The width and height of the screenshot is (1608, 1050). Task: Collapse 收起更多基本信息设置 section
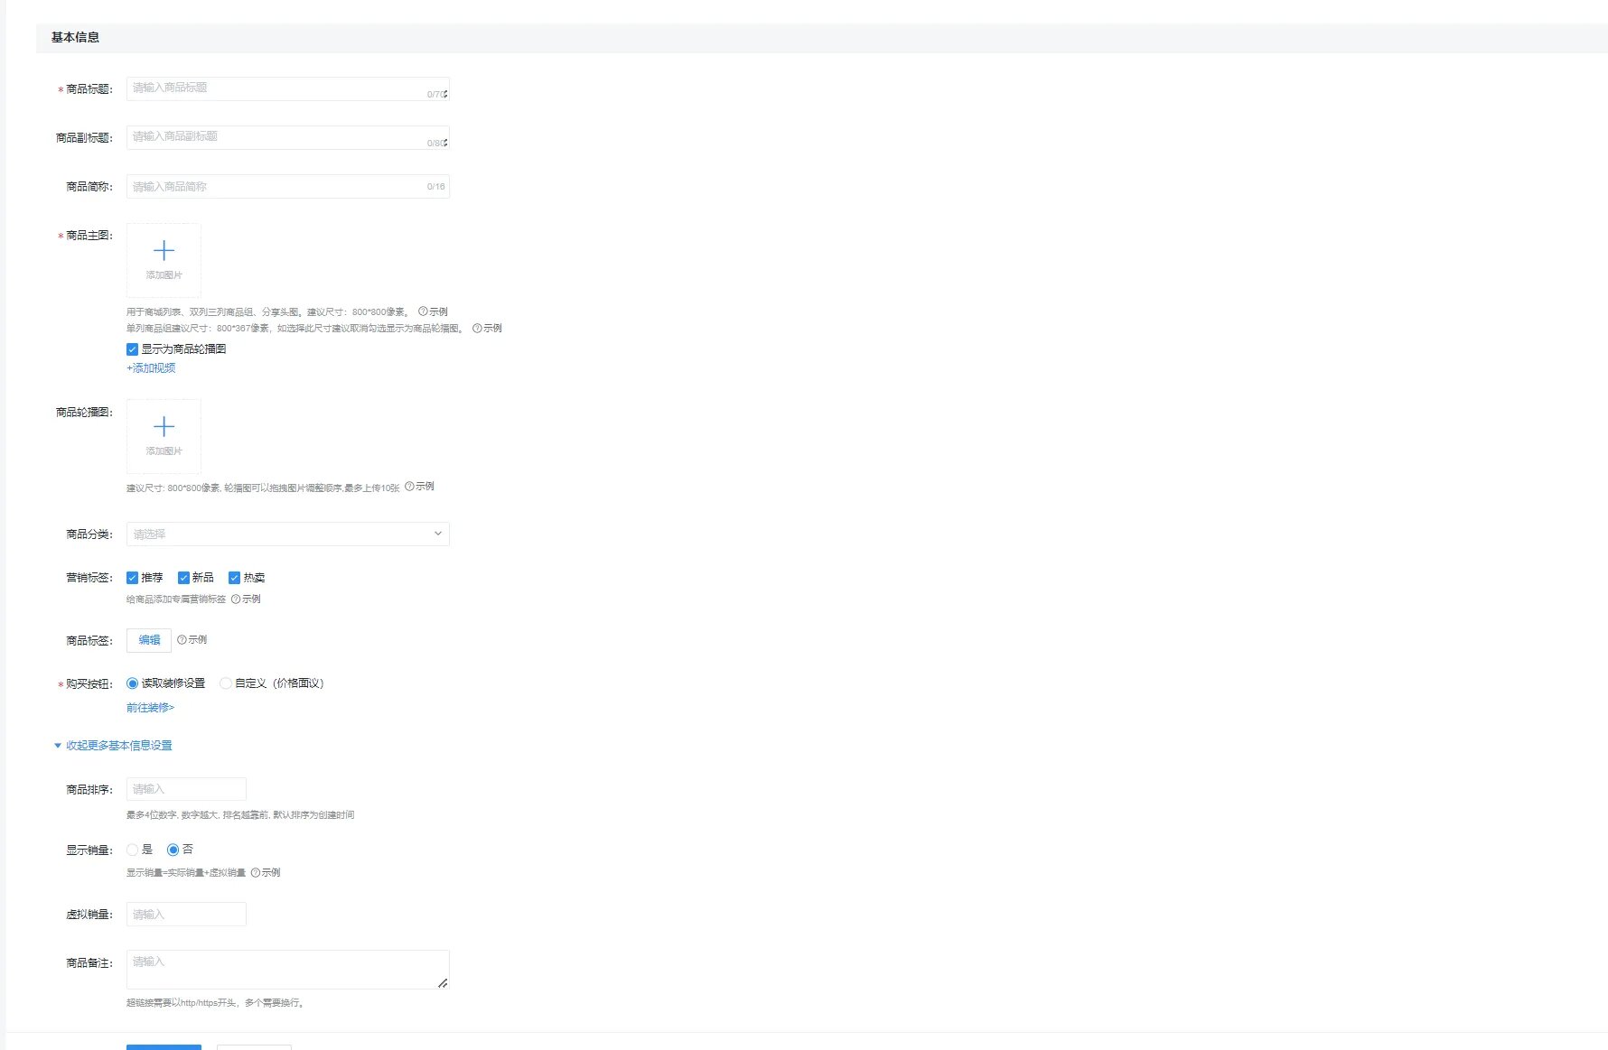tap(113, 746)
